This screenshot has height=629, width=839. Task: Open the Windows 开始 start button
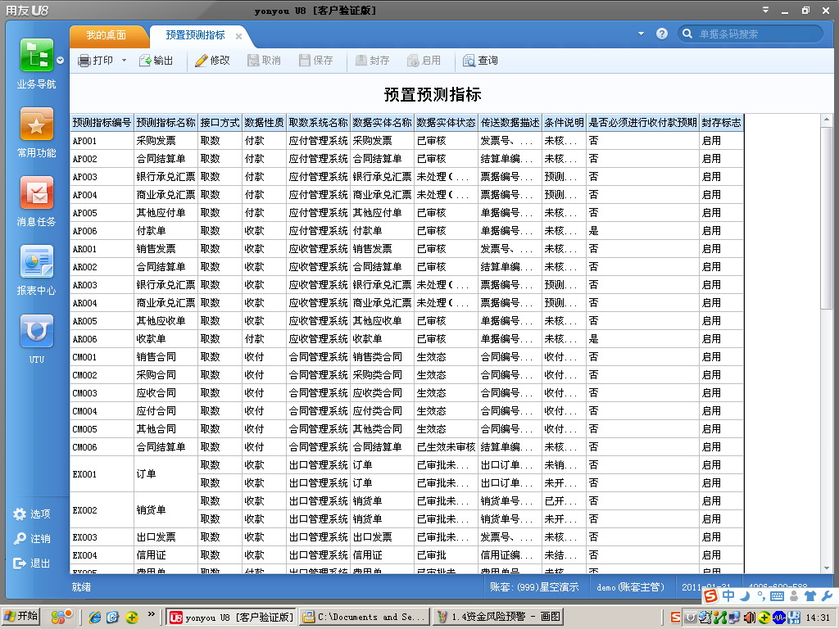20,617
